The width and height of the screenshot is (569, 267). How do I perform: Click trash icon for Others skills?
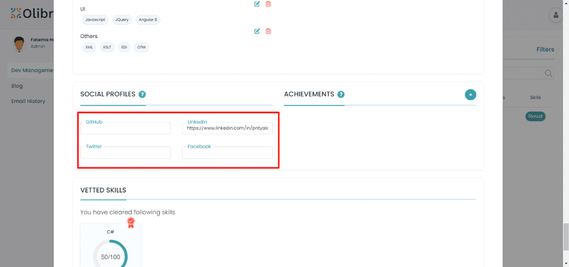268,31
